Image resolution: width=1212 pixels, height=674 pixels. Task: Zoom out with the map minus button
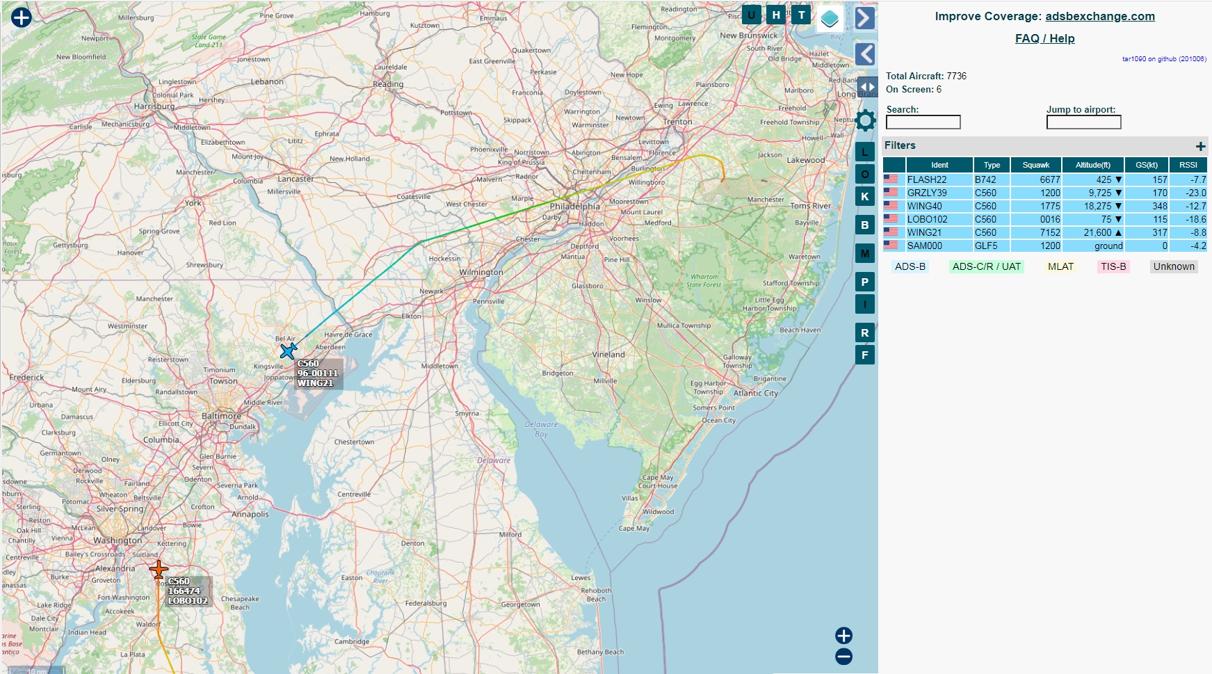coord(843,657)
